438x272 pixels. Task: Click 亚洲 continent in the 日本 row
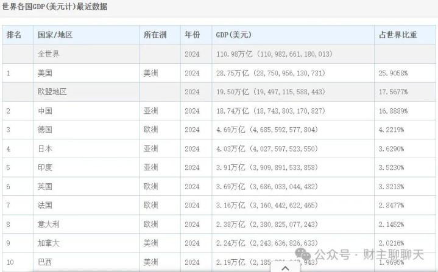pos(150,148)
